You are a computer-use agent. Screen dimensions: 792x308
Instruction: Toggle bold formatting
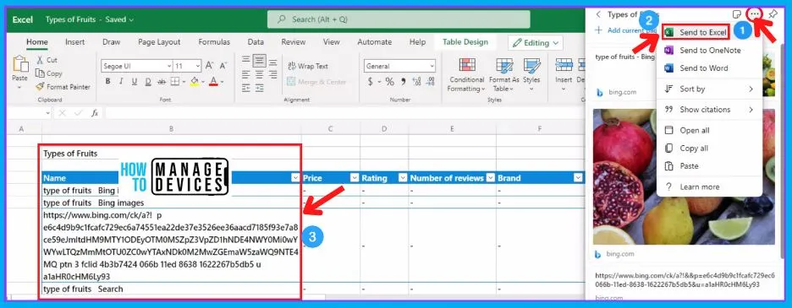click(x=107, y=81)
